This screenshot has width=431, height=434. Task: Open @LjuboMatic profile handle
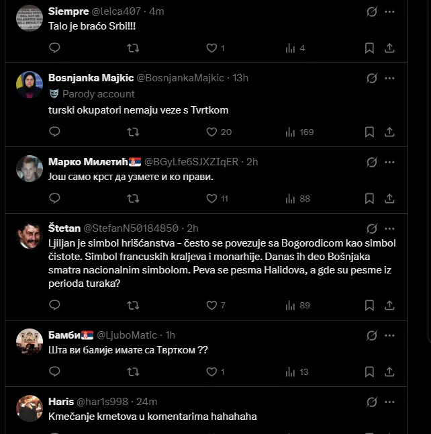pyautogui.click(x=127, y=335)
